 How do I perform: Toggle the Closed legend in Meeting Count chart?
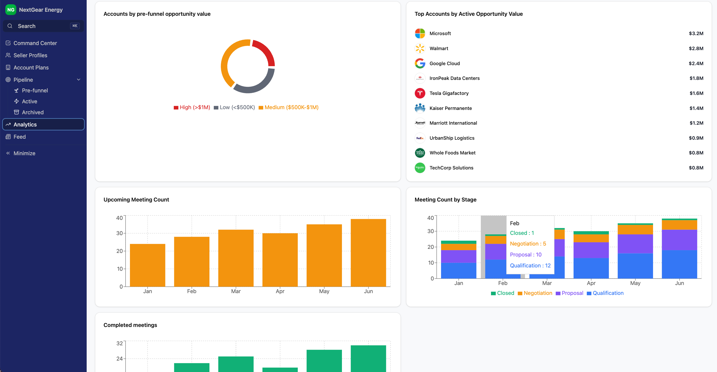click(502, 293)
